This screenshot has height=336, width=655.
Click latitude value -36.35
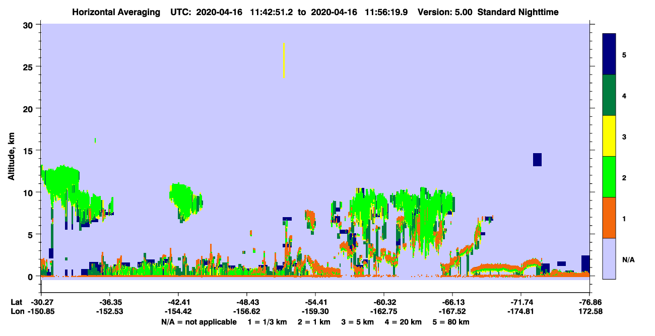[110, 302]
